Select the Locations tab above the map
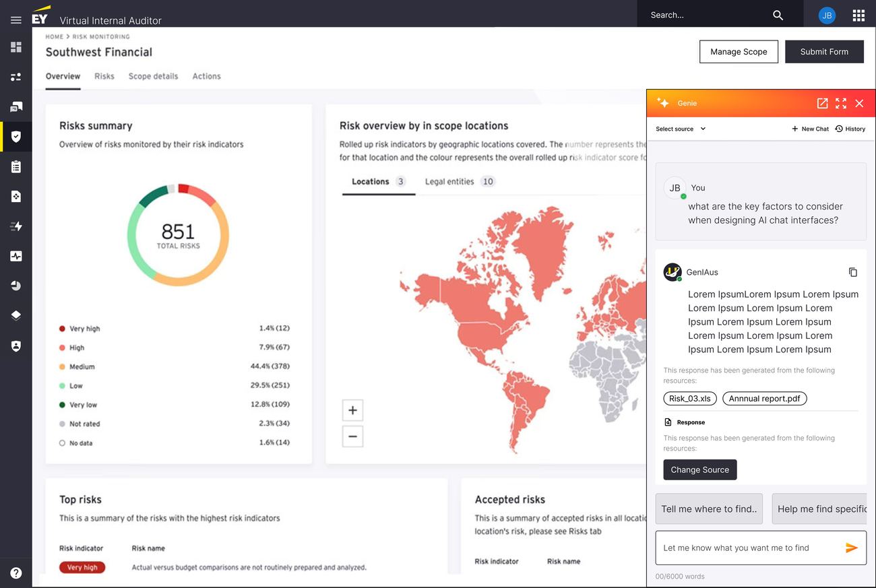This screenshot has width=876, height=588. pyautogui.click(x=378, y=182)
